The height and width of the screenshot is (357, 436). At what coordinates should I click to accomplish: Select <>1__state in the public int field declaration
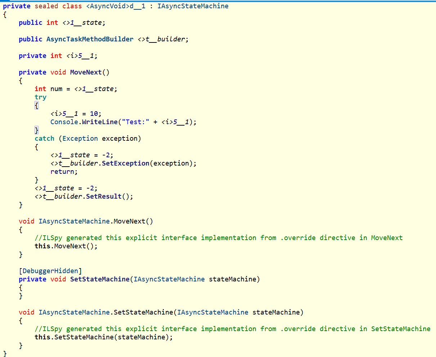tap(82, 23)
